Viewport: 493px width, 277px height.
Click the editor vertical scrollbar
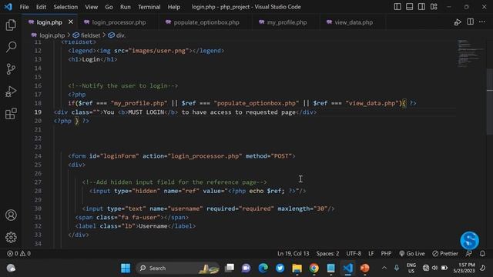pyautogui.click(x=490, y=102)
